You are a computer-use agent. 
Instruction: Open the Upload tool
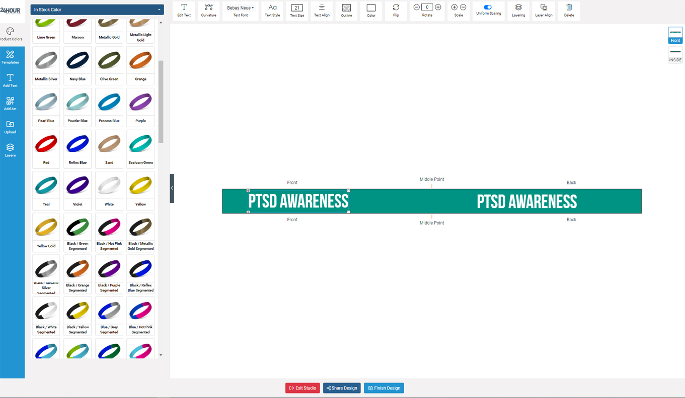(10, 127)
